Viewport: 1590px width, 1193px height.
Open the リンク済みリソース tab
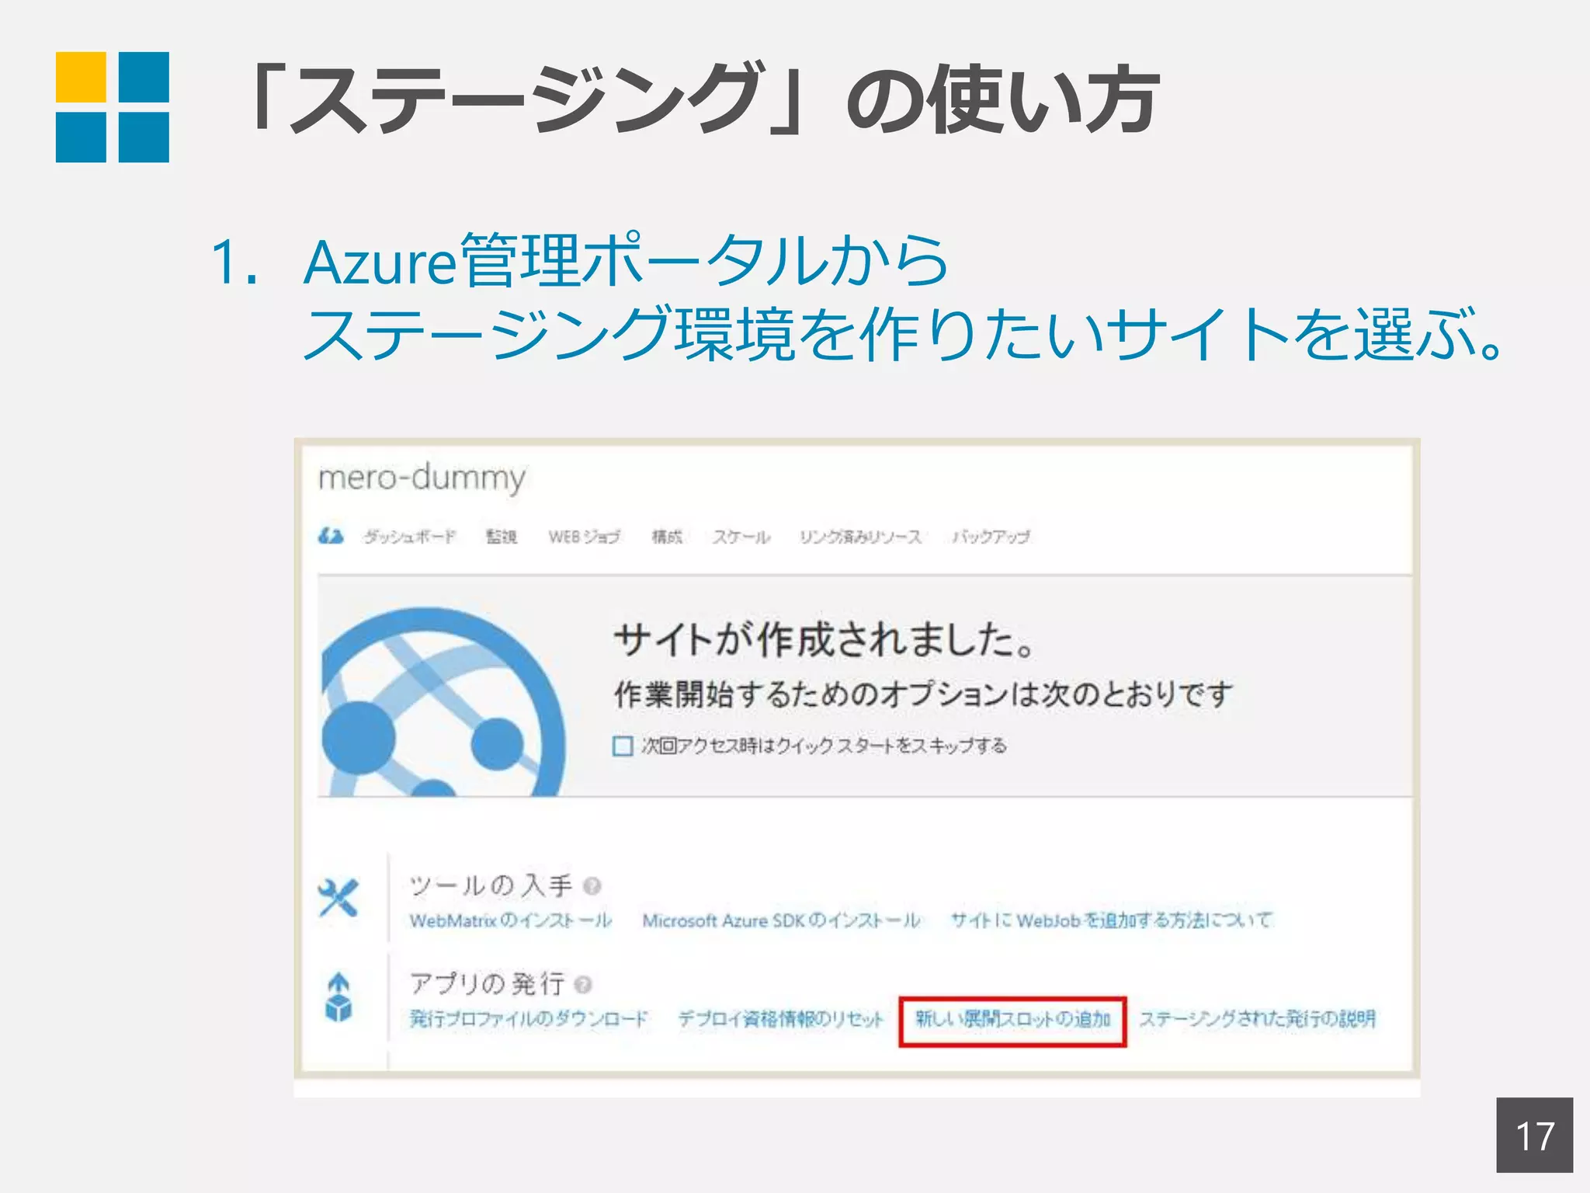click(861, 537)
